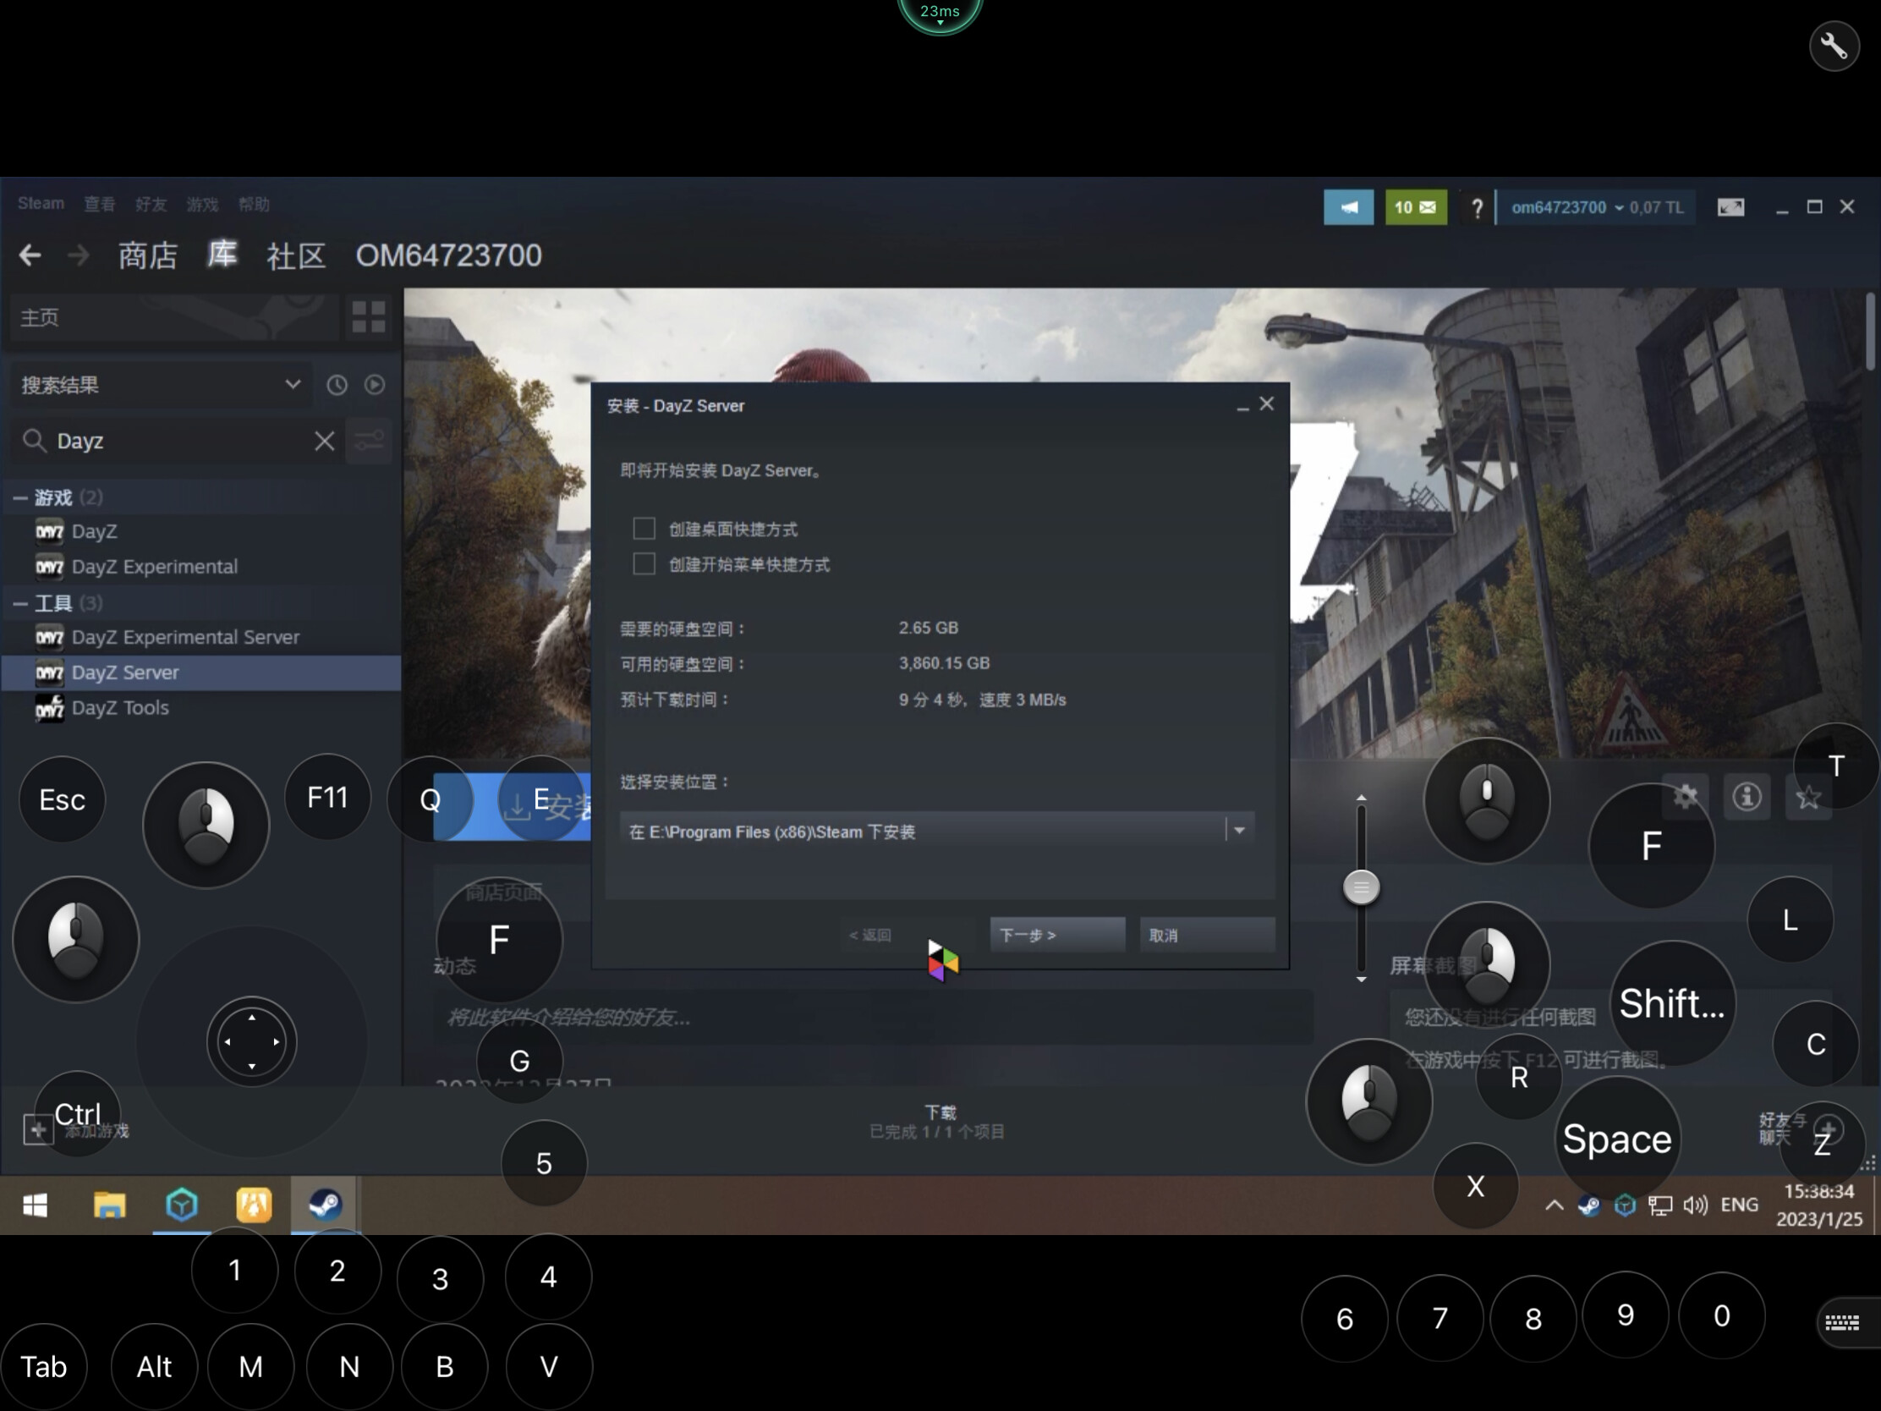
Task: Enable create desktop shortcut checkbox
Action: pyautogui.click(x=644, y=528)
